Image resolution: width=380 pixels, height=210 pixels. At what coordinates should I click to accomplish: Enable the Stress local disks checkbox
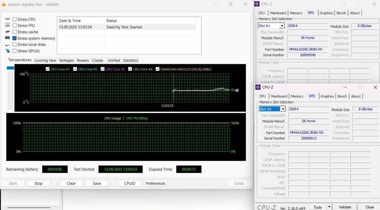point(14,45)
